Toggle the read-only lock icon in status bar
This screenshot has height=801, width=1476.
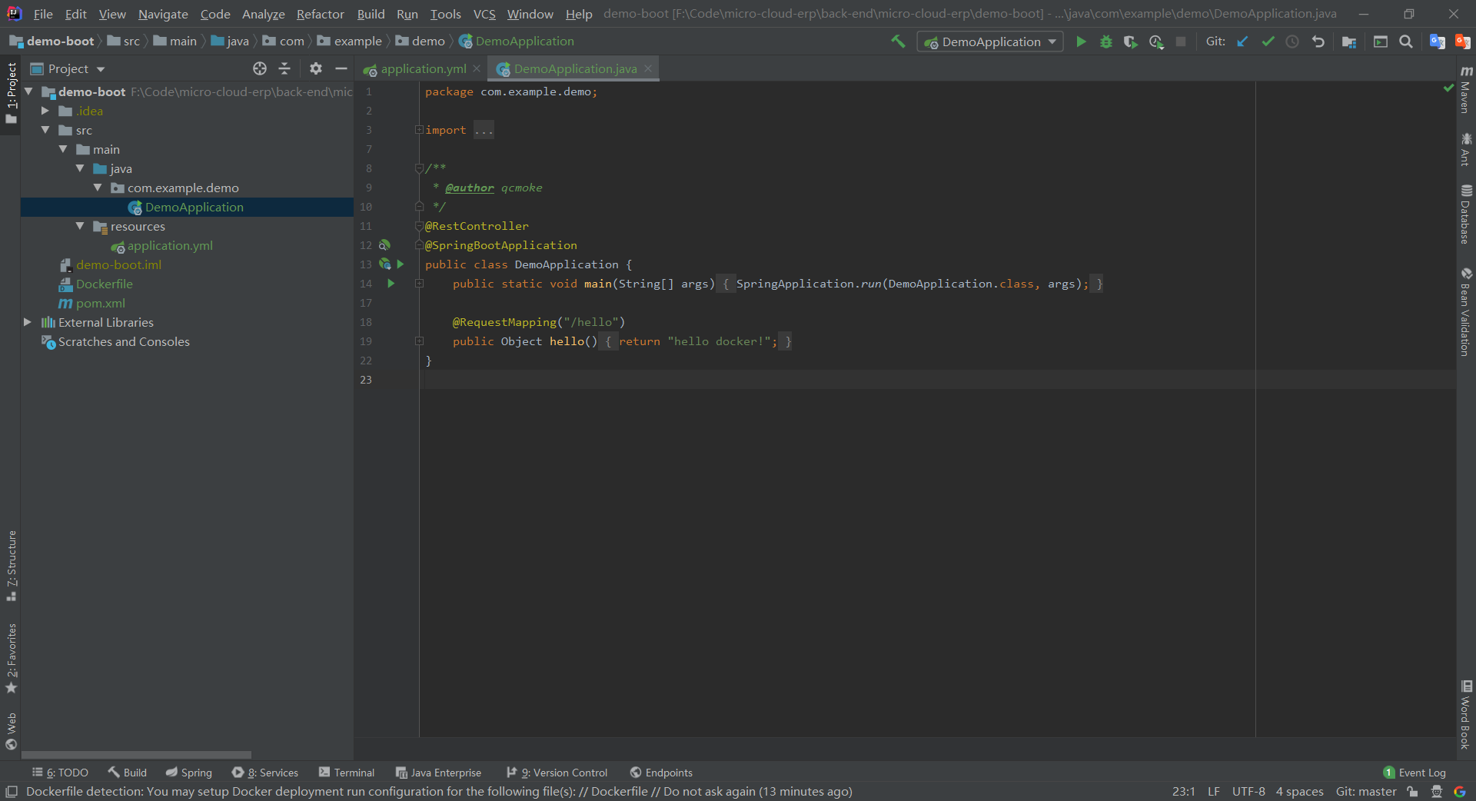[x=1412, y=792]
